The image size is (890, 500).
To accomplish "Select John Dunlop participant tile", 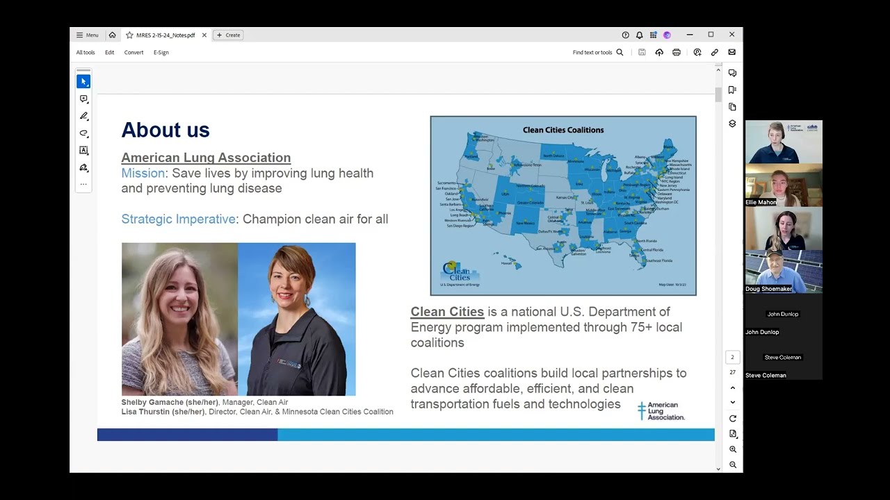I will coord(784,315).
